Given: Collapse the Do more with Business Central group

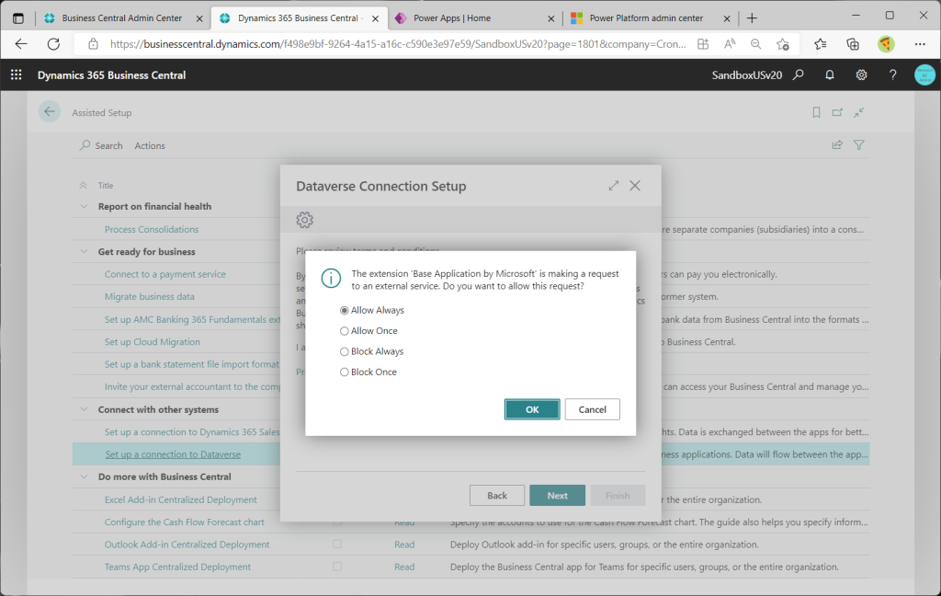Looking at the screenshot, I should point(84,476).
